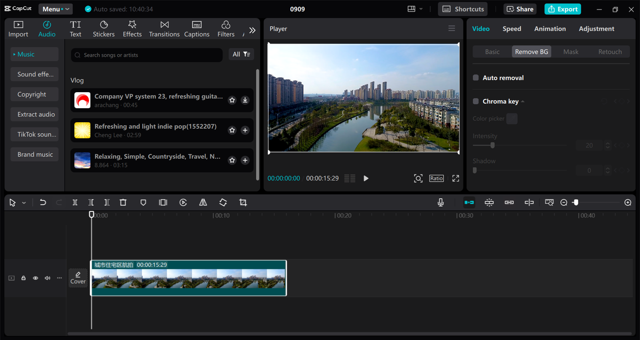
Task: Undo the last action
Action: (x=43, y=202)
